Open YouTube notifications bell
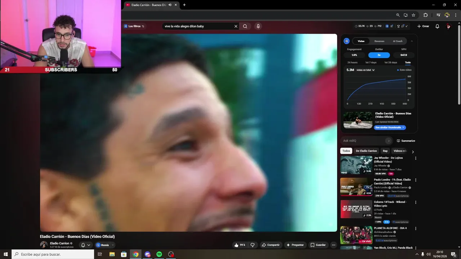Screen dimensions: 461x259 pyautogui.click(x=437, y=26)
